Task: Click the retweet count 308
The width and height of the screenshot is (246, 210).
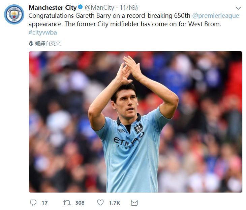Action: (80, 203)
